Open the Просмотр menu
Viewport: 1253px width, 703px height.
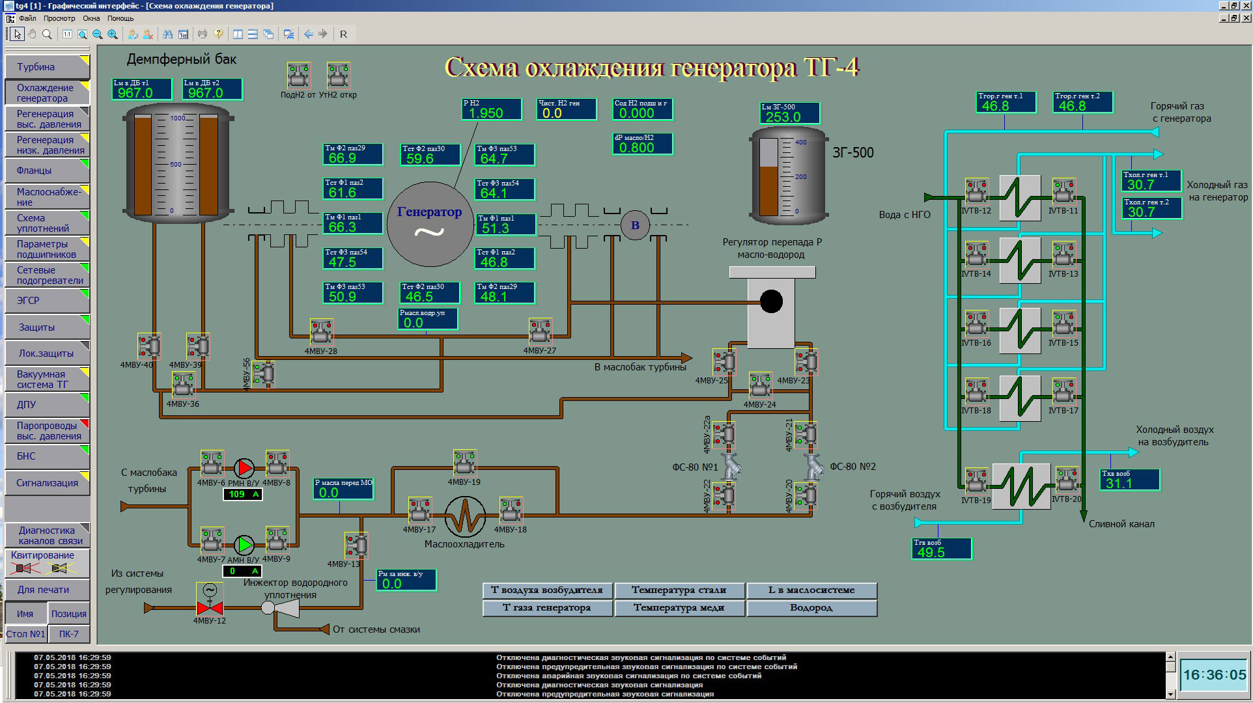click(59, 18)
